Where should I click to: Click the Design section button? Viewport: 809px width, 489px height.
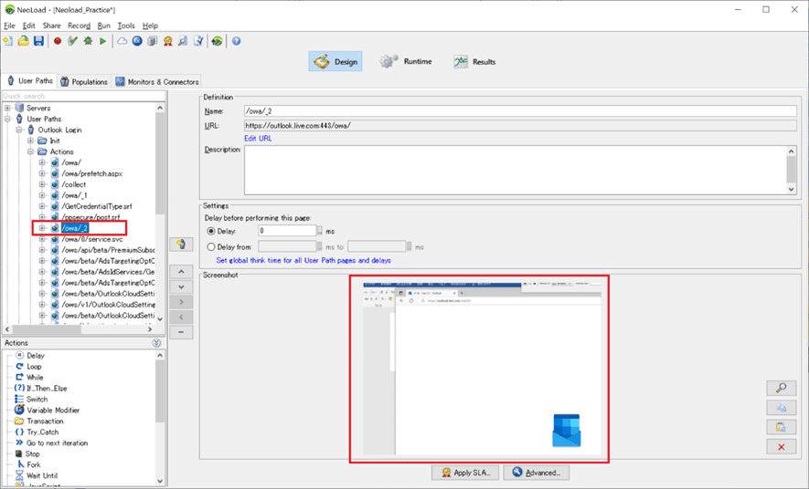point(335,62)
